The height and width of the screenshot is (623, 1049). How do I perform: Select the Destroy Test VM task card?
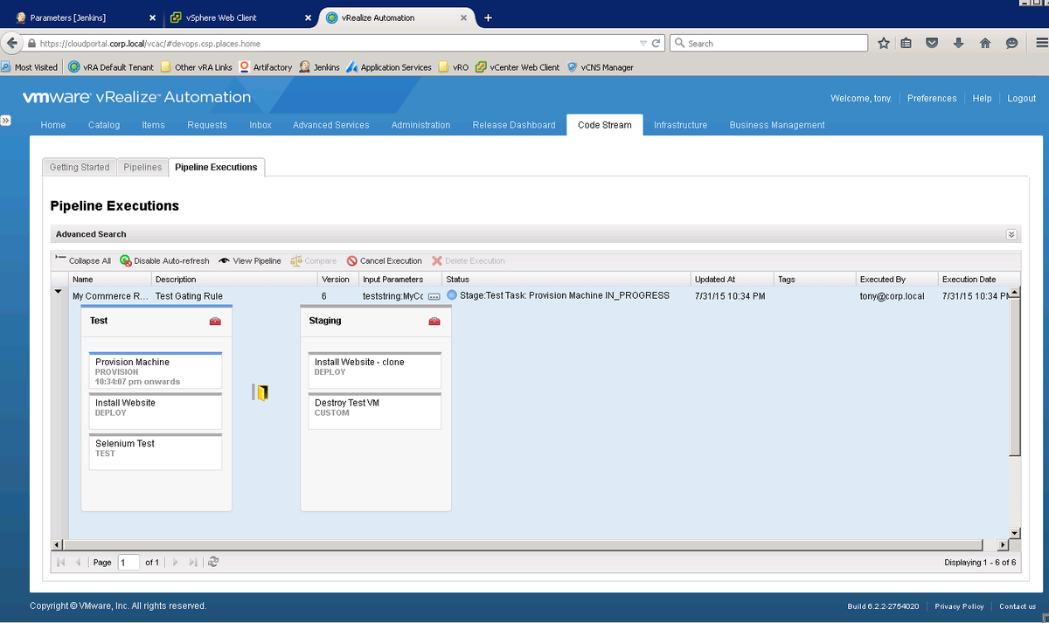[x=374, y=411]
